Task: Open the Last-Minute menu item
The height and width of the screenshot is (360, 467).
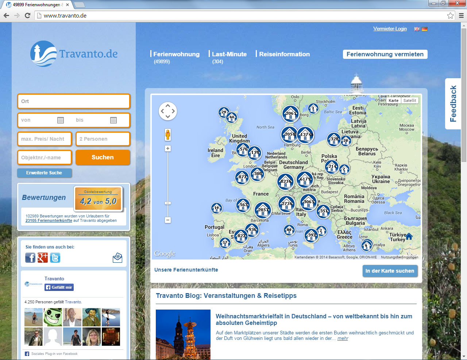Action: pyautogui.click(x=229, y=54)
